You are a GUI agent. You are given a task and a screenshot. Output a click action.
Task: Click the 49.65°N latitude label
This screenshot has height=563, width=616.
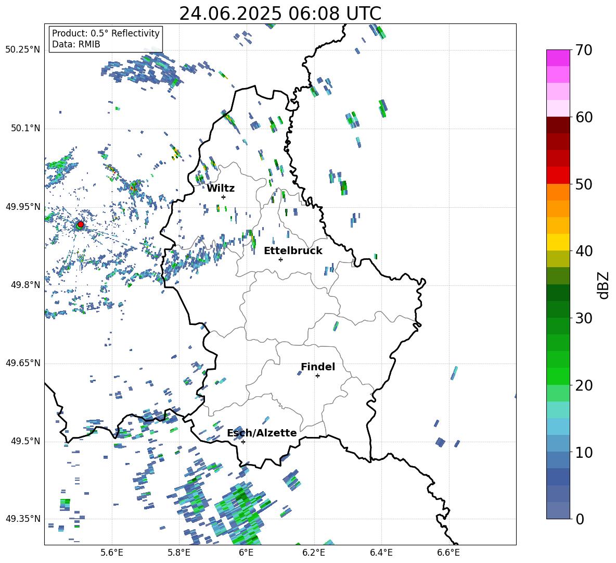pyautogui.click(x=23, y=363)
